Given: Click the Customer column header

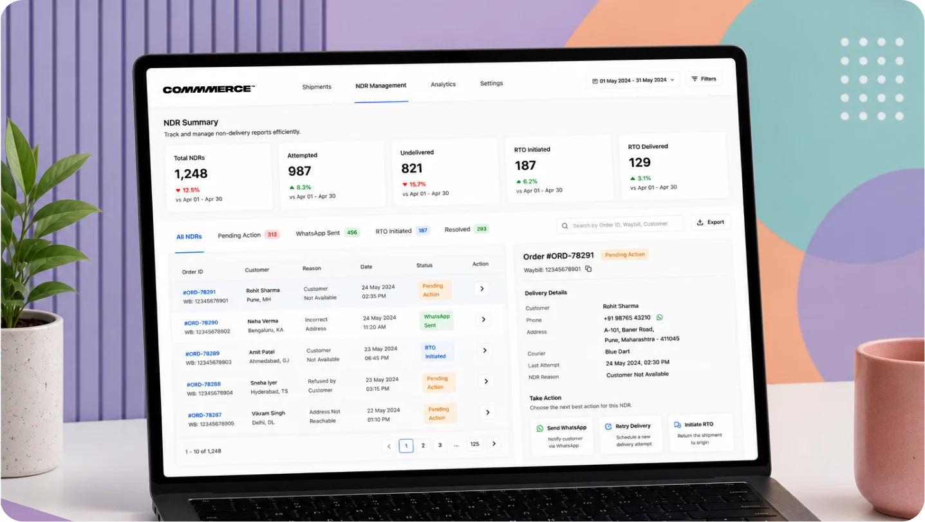Looking at the screenshot, I should [257, 270].
